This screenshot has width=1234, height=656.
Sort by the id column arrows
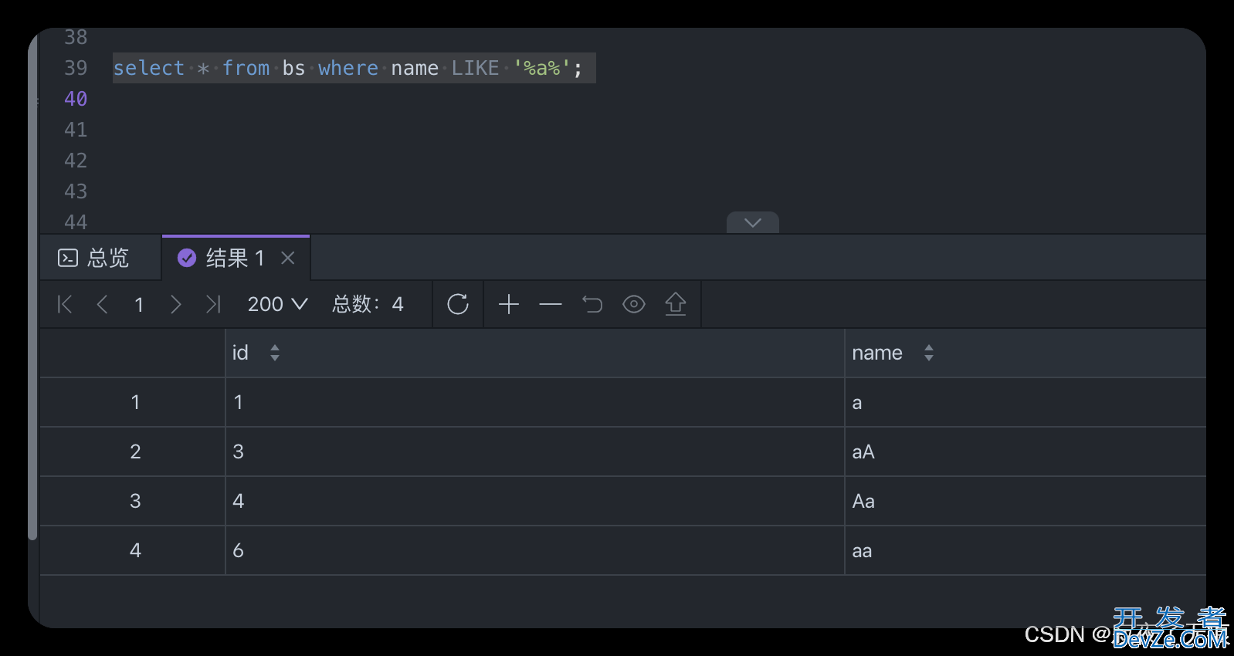click(275, 353)
